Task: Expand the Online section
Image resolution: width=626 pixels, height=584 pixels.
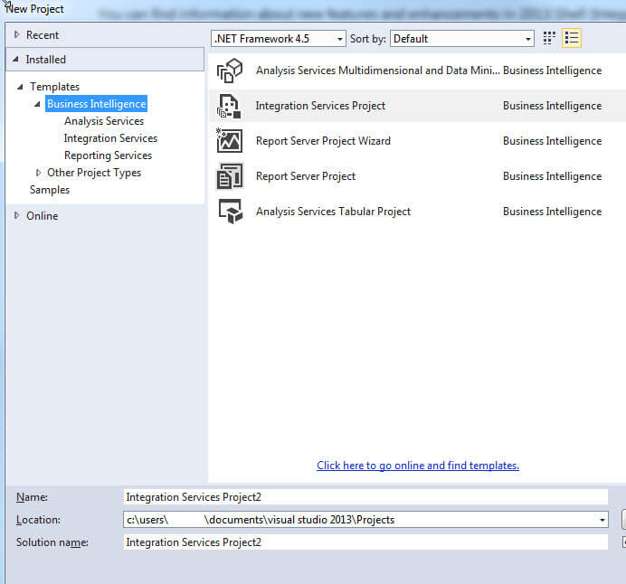Action: [x=16, y=215]
